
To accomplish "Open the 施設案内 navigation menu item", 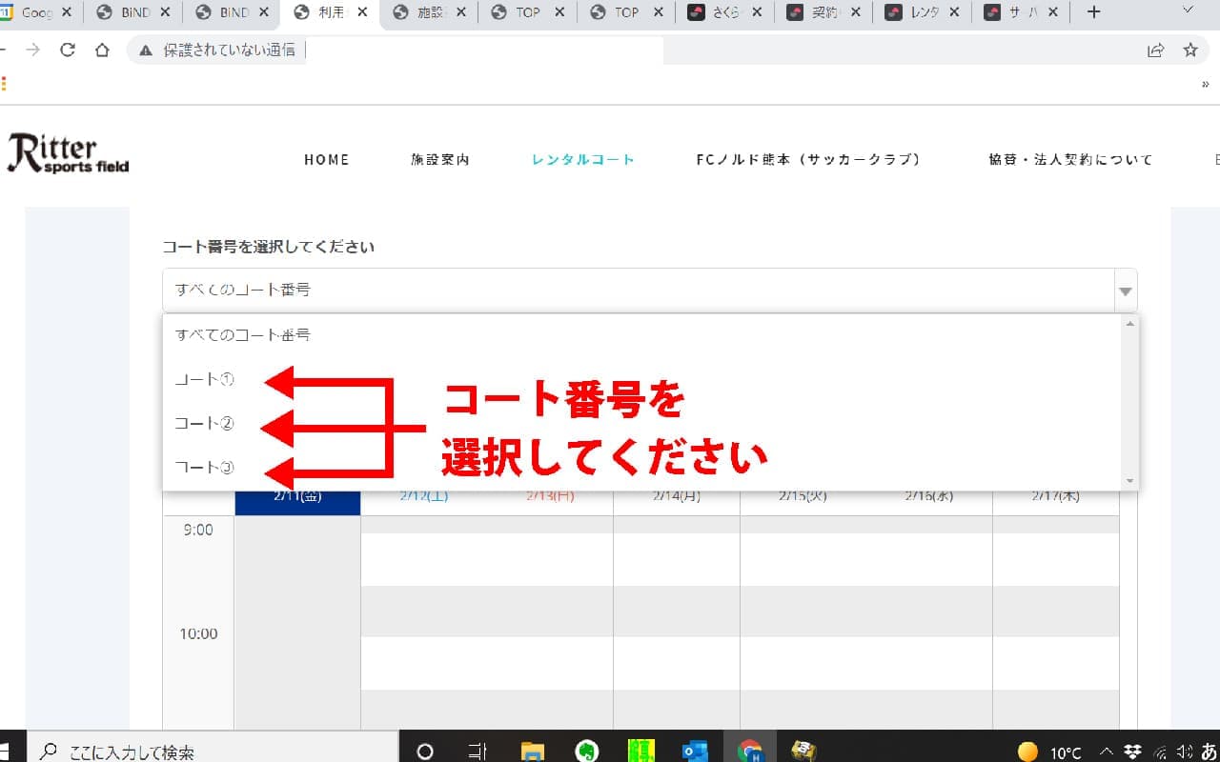I will (440, 160).
